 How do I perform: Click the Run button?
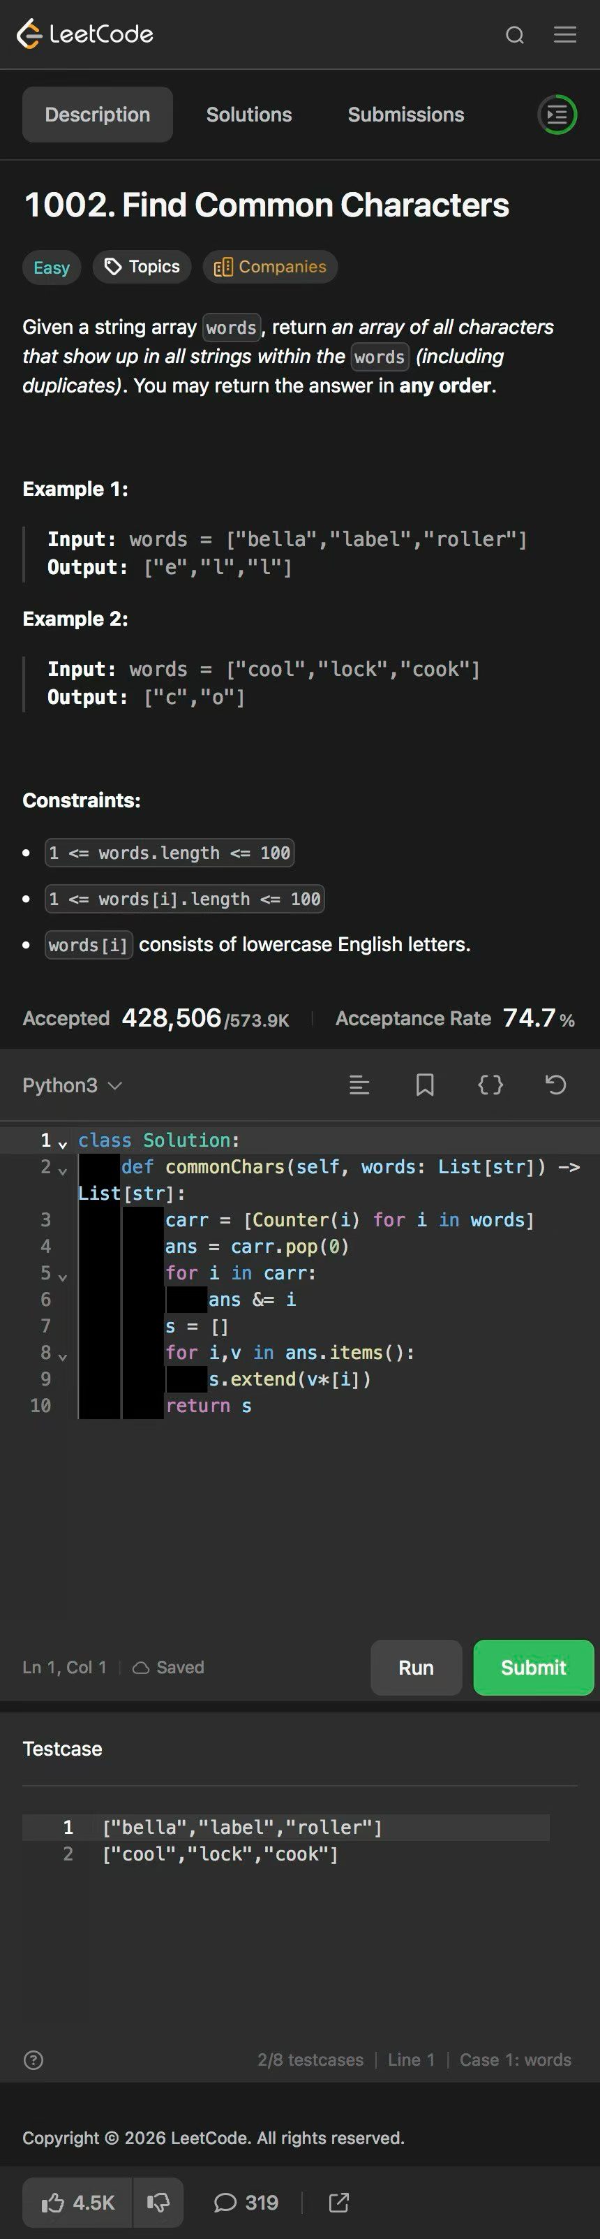(x=416, y=1667)
